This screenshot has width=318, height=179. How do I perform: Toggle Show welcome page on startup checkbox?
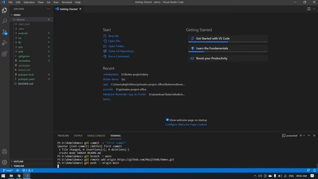(x=167, y=120)
